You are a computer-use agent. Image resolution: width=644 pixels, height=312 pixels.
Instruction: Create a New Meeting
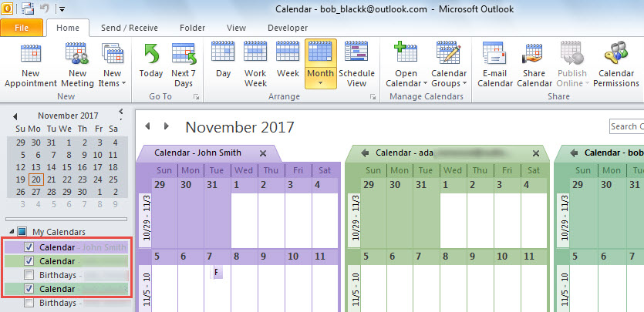(x=77, y=65)
